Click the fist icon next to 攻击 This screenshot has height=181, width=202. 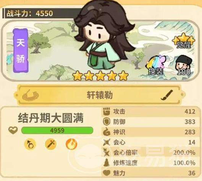point(107,112)
